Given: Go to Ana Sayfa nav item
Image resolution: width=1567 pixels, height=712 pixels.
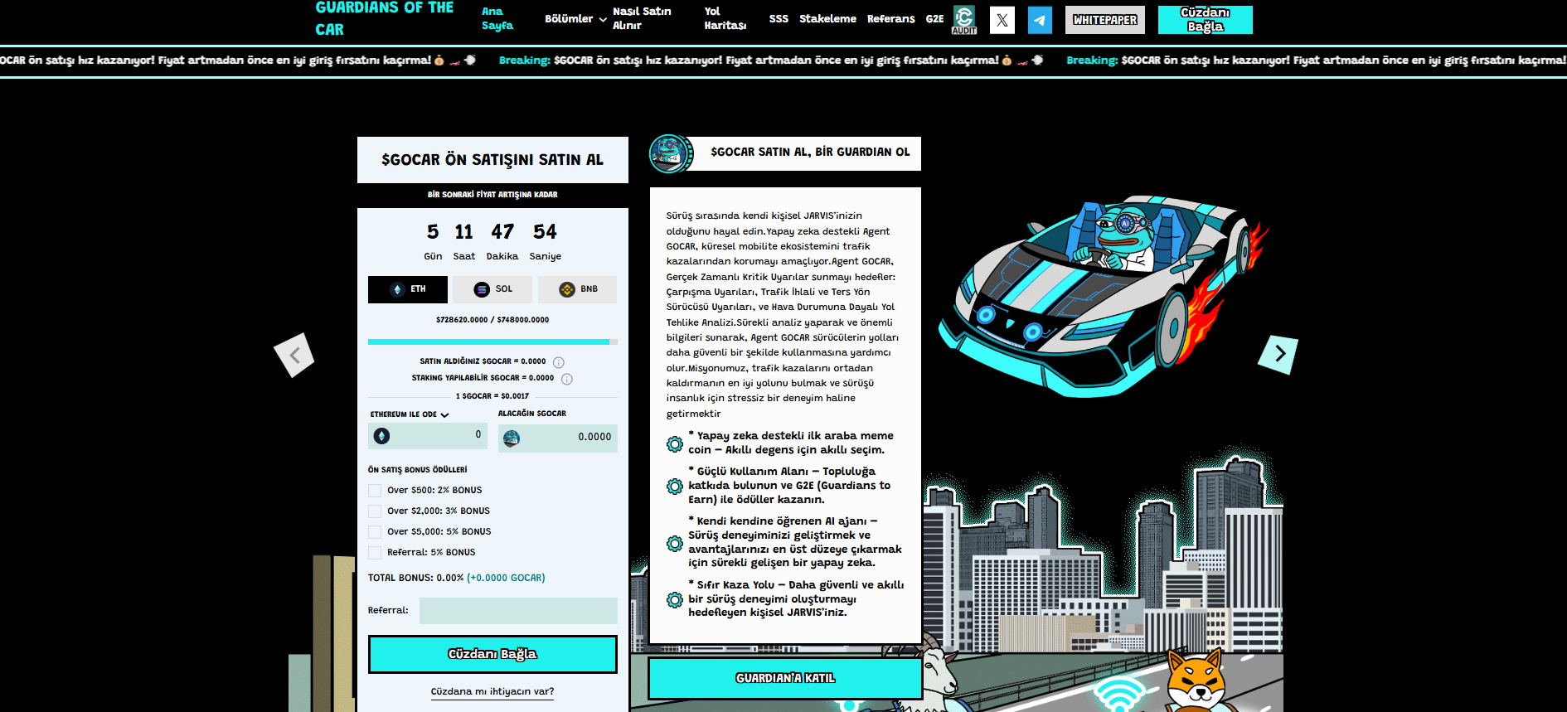Looking at the screenshot, I should [497, 18].
